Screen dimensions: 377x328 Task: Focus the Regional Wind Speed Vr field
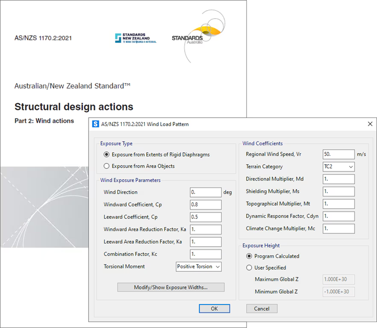click(339, 154)
